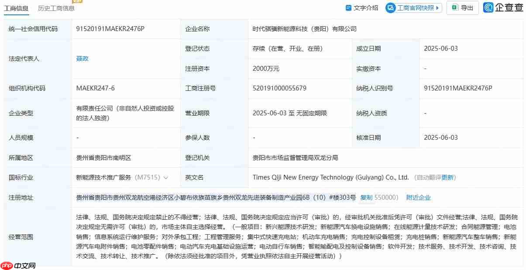The image size is (526, 270).
Task: Select English name Times Qiji New Energy Technology
Action: pyautogui.click(x=331, y=177)
